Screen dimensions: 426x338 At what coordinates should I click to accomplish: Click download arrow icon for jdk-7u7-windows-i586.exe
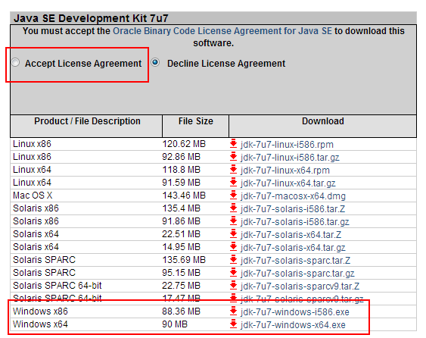(233, 311)
